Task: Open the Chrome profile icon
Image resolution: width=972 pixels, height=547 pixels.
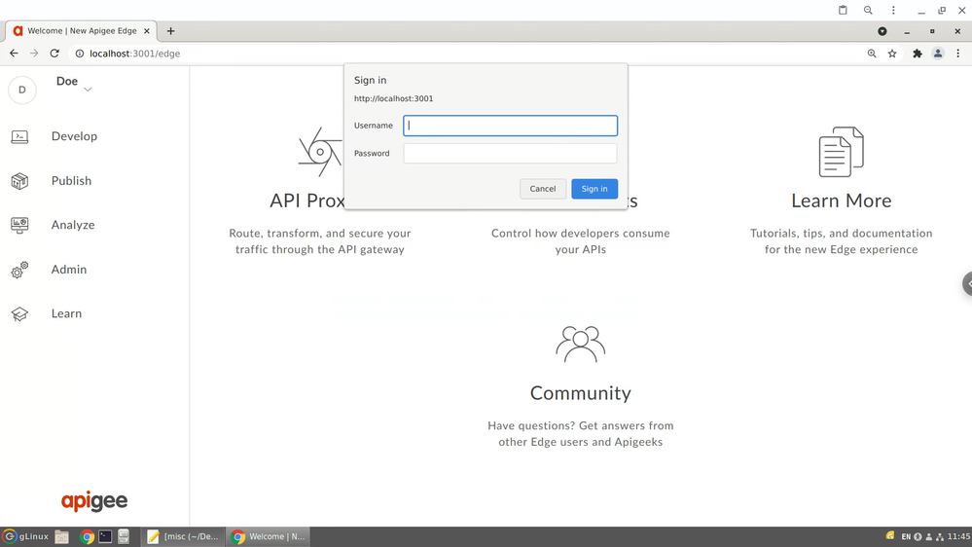Action: pyautogui.click(x=938, y=54)
